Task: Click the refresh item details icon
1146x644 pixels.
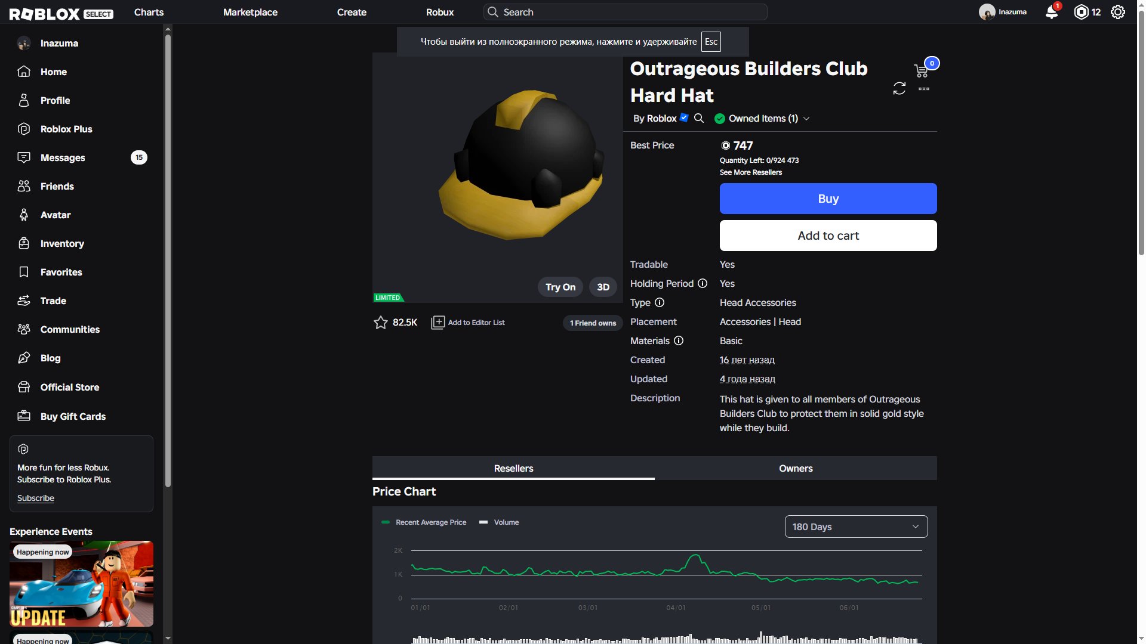Action: (899, 88)
